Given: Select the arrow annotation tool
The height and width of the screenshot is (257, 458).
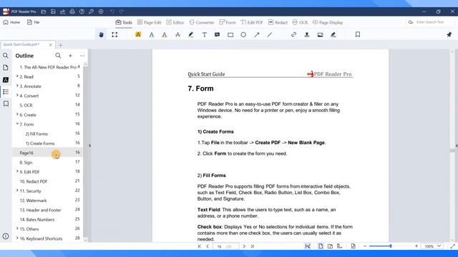Looking at the screenshot, I should pyautogui.click(x=257, y=35).
